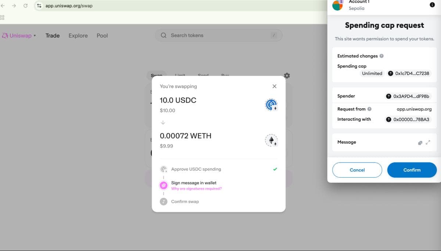441x251 pixels.
Task: Click the USDC token icon
Action: pos(271,105)
